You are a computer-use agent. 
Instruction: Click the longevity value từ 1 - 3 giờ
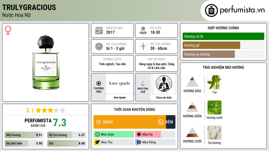[115, 48]
